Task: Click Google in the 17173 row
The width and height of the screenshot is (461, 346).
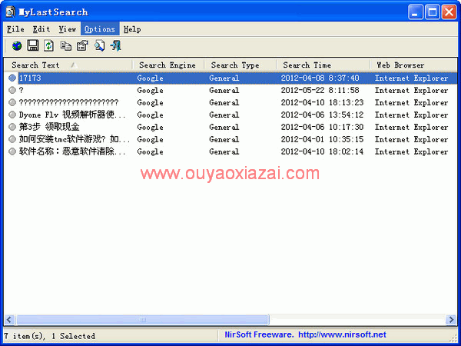Action: [x=151, y=78]
